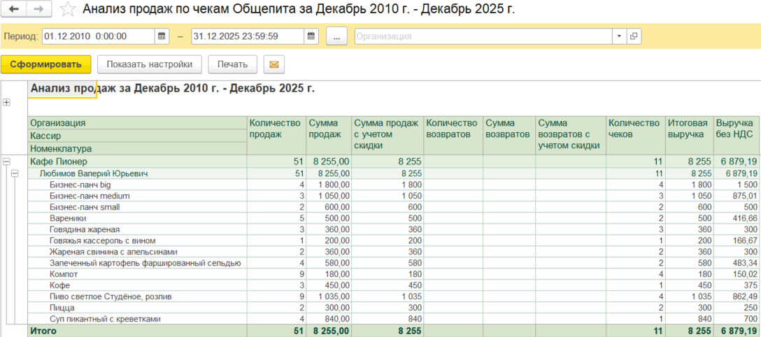Collapse the Кафе Пионер group
This screenshot has width=761, height=337.
[6, 162]
